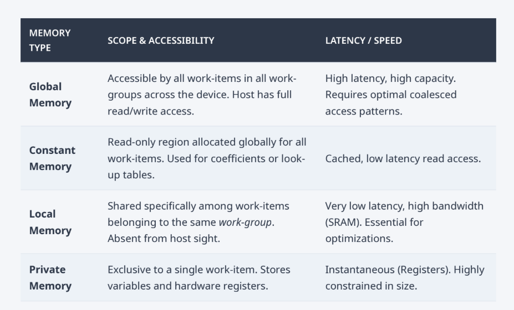The height and width of the screenshot is (310, 514).
Task: Click the Instantaneous (Registers) latency cell
Action: 405,277
